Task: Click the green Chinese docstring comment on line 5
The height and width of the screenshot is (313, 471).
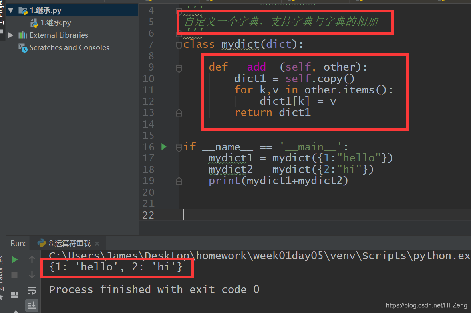Action: coord(281,22)
